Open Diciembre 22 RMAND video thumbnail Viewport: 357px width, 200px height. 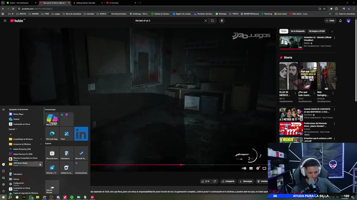tap(291, 42)
